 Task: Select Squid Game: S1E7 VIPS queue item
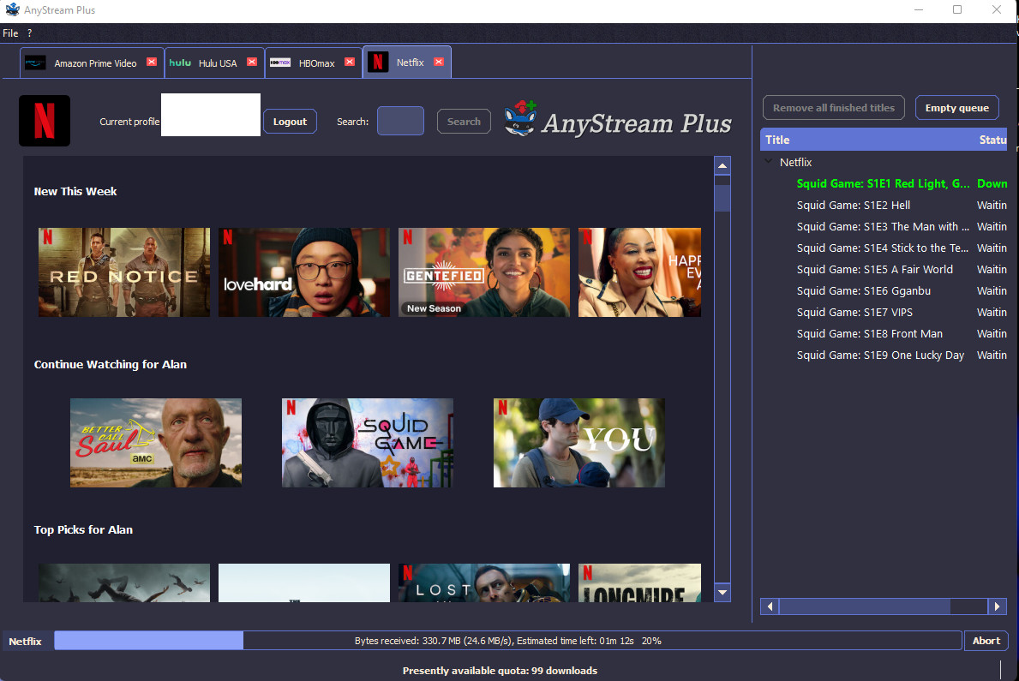854,313
